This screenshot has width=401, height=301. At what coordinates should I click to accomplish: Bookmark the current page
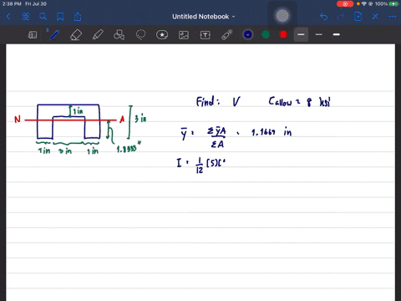(60, 17)
